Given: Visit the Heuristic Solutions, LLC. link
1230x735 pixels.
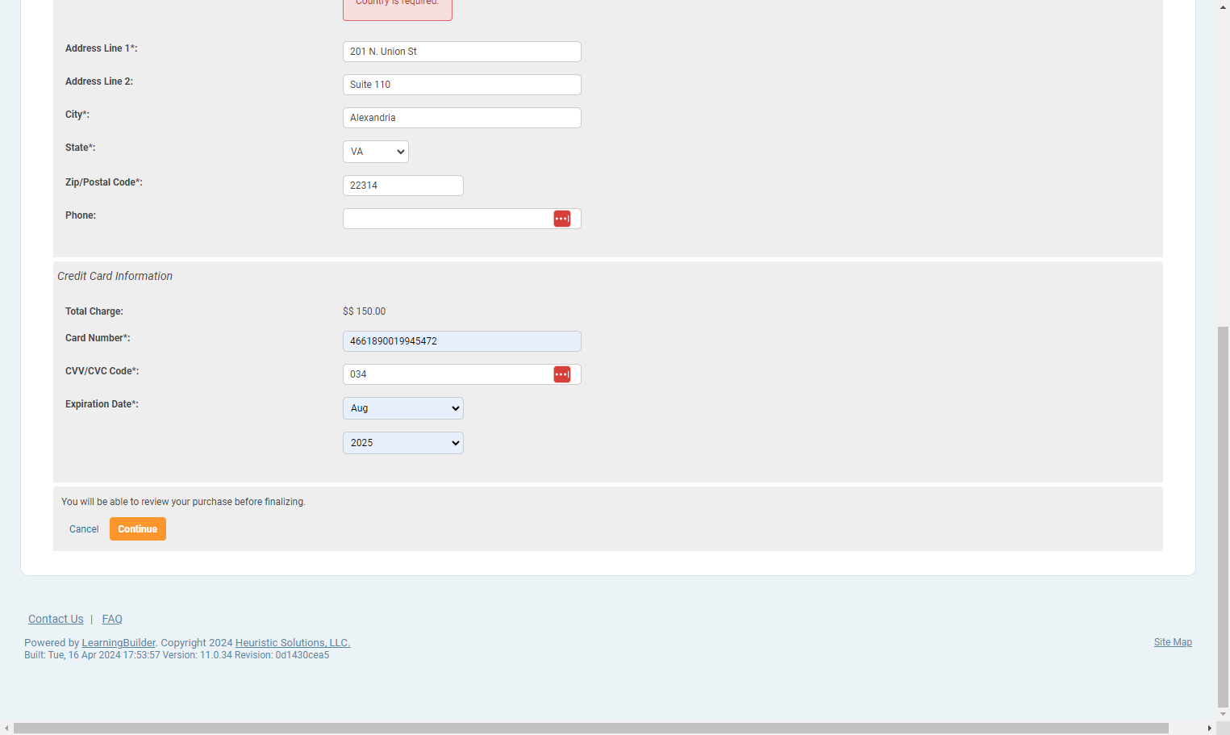Looking at the screenshot, I should coord(293,643).
